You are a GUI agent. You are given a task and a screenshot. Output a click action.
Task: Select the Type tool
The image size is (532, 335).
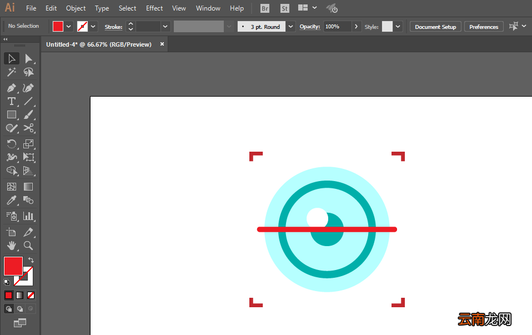tap(12, 101)
